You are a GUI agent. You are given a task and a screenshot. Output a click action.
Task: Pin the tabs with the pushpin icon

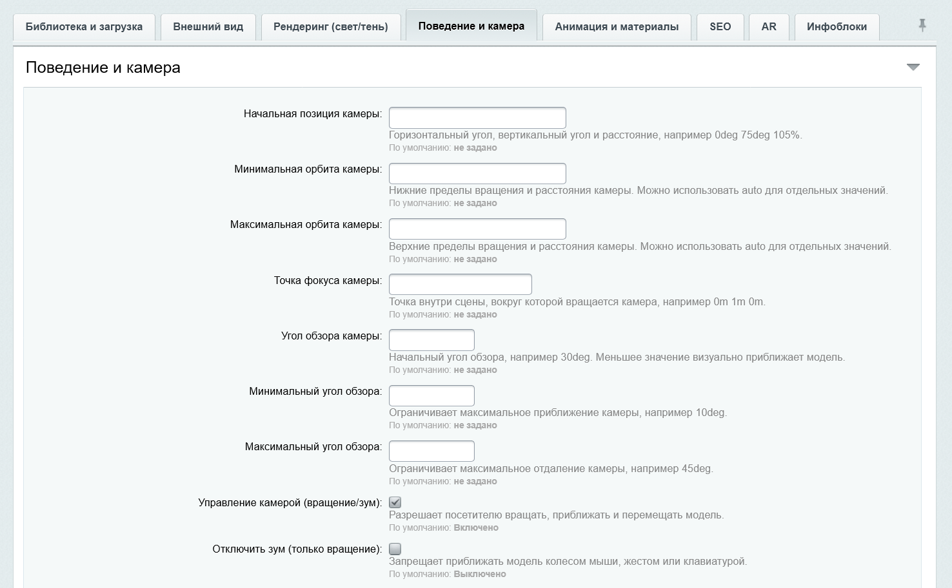point(922,25)
